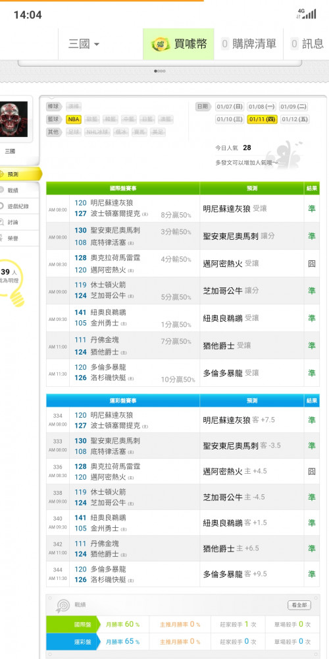This screenshot has width=329, height=659.
Task: Click 聖安東尼奧馬刺 讓分 prediction
Action: pyautogui.click(x=240, y=236)
